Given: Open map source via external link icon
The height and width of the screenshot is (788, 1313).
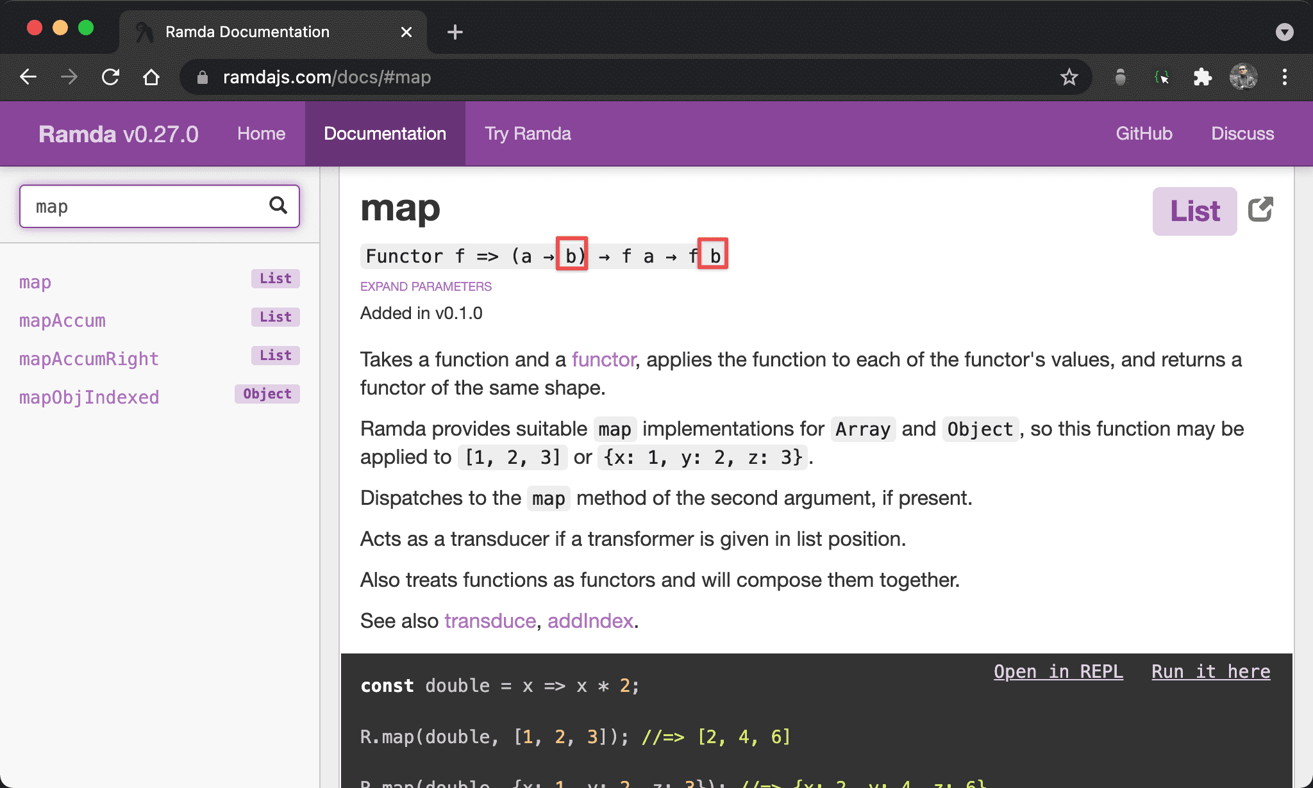Looking at the screenshot, I should [1260, 209].
